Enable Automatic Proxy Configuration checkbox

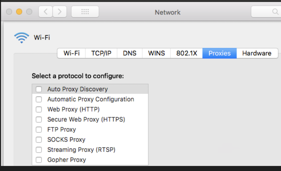click(39, 99)
